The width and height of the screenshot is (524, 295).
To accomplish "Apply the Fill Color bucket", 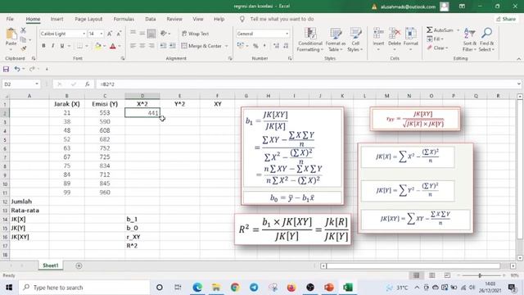I will coord(98,46).
